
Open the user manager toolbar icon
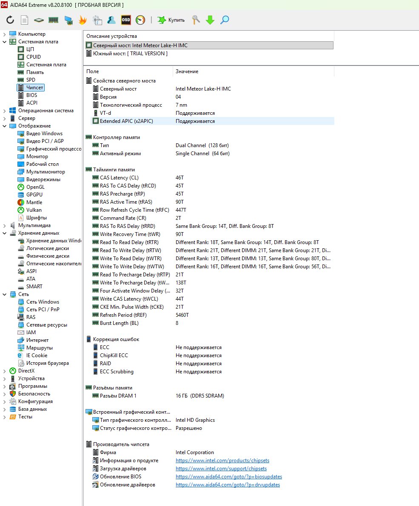[111, 20]
